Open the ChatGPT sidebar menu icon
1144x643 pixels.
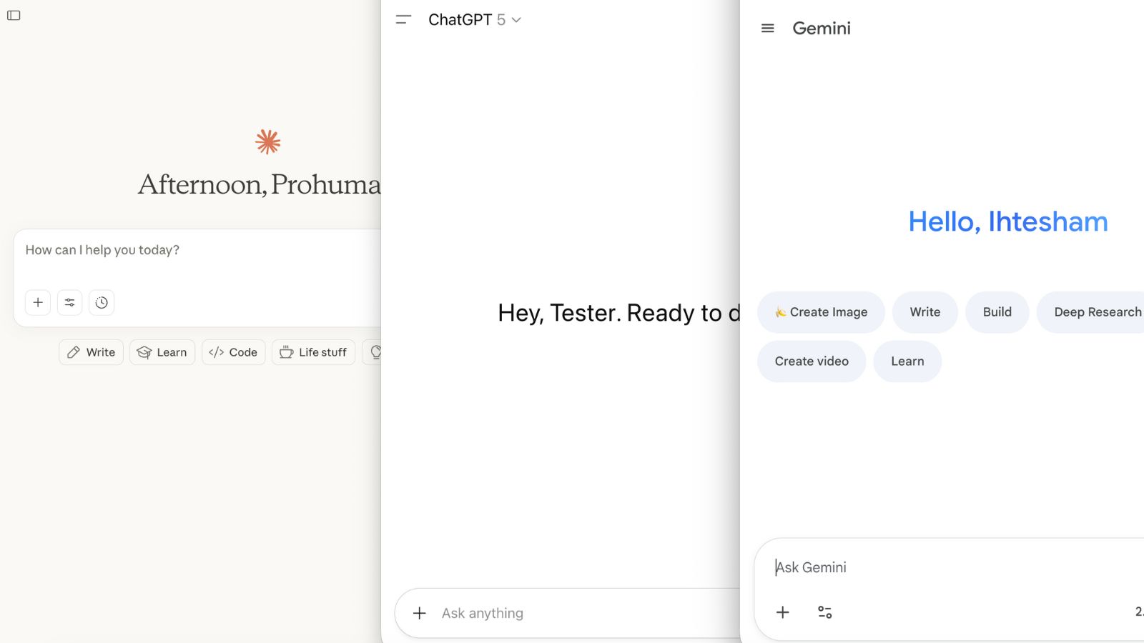403,20
